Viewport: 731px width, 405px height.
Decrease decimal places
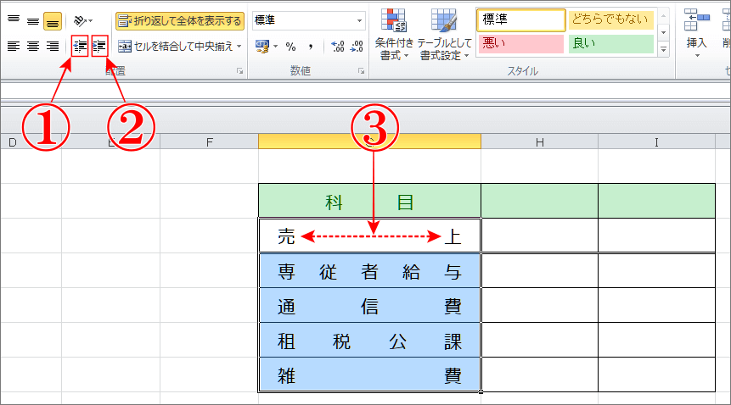point(357,46)
